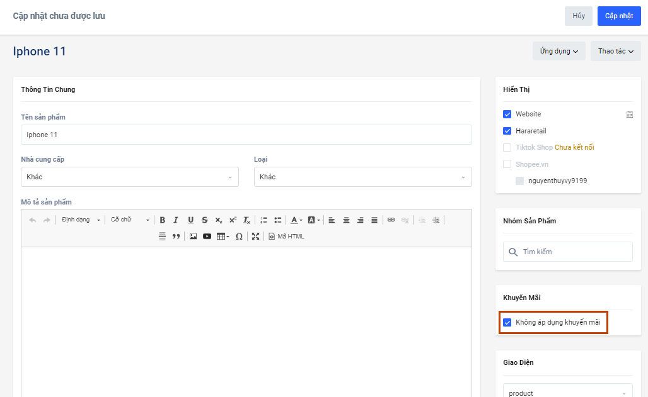Viewport: 648px width, 397px height.
Task: Uncheck the Hararetail display checkbox
Action: point(507,131)
